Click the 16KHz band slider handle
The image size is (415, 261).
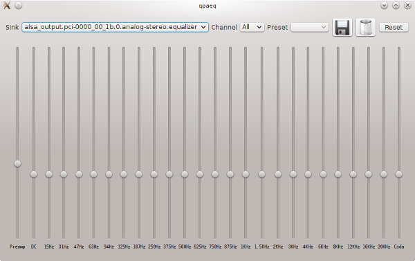point(369,174)
